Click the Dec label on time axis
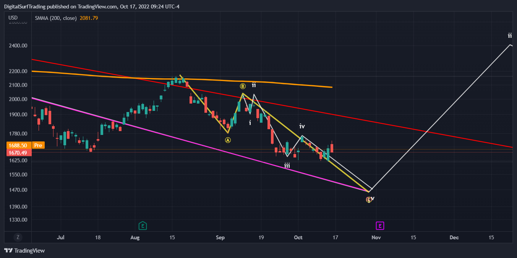Image resolution: width=517 pixels, height=258 pixels. click(454, 237)
